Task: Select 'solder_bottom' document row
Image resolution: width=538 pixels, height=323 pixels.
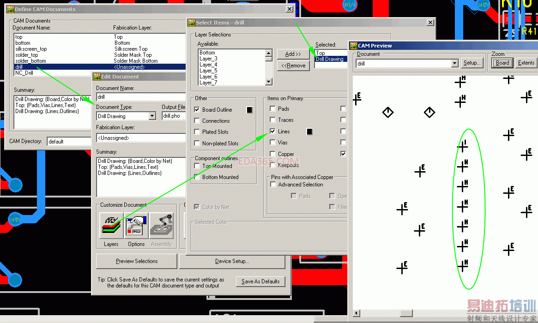Action: point(100,61)
